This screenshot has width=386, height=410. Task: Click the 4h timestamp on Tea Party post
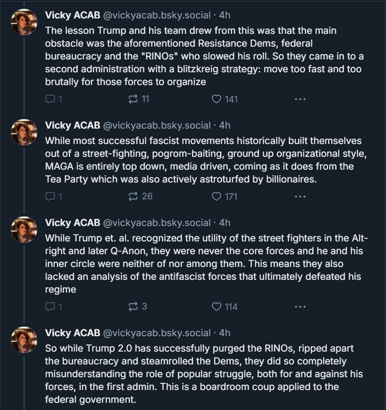click(x=225, y=125)
